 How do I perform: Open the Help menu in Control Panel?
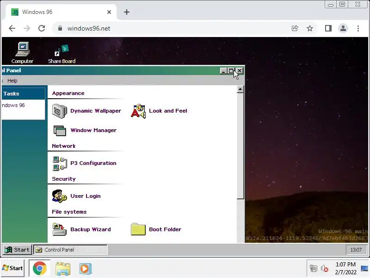click(12, 81)
